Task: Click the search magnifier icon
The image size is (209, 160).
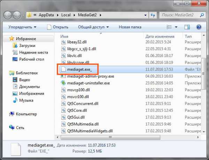Action: [x=202, y=15]
